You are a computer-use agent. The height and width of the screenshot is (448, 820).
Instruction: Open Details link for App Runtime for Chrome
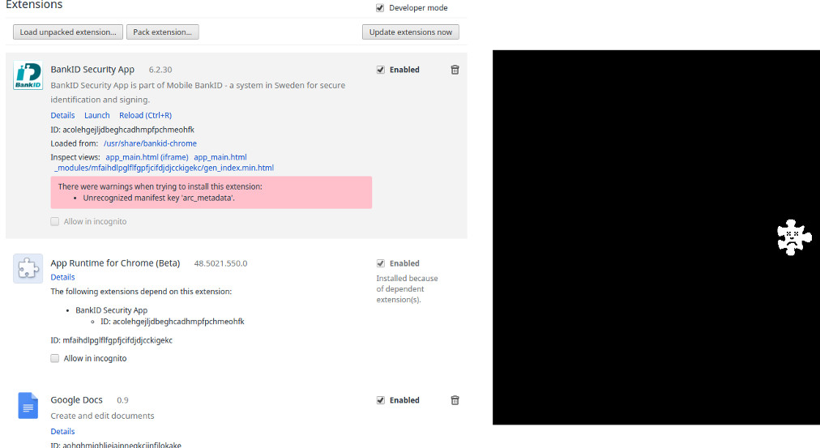62,278
